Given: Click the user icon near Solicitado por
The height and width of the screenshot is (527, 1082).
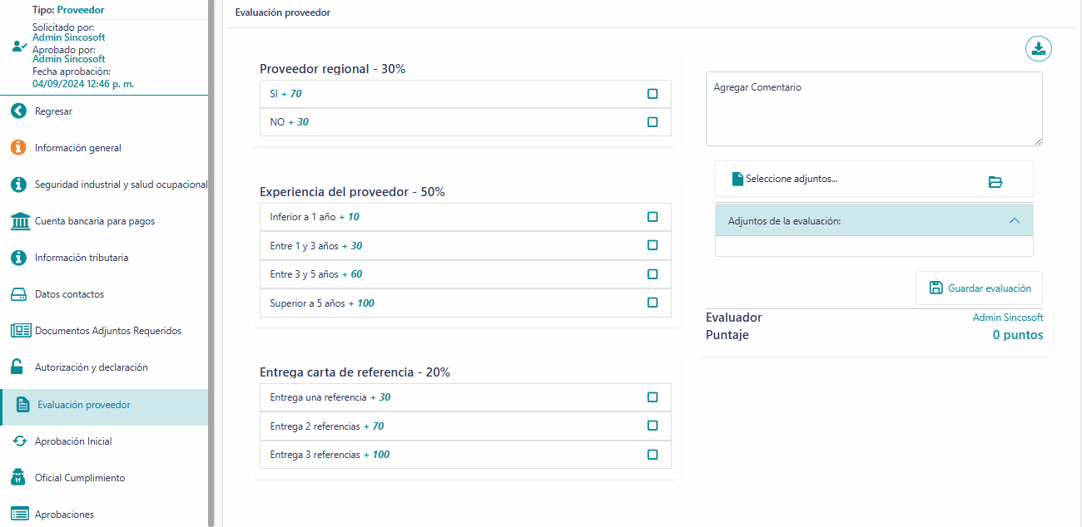Looking at the screenshot, I should coord(19,46).
